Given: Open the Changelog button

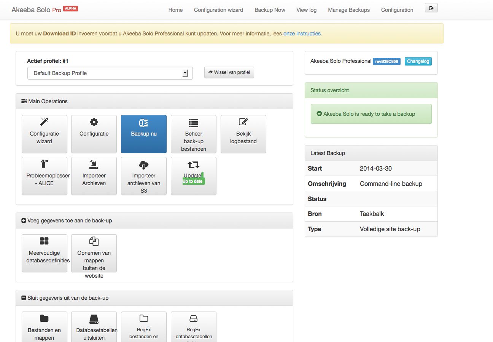Looking at the screenshot, I should [x=418, y=61].
